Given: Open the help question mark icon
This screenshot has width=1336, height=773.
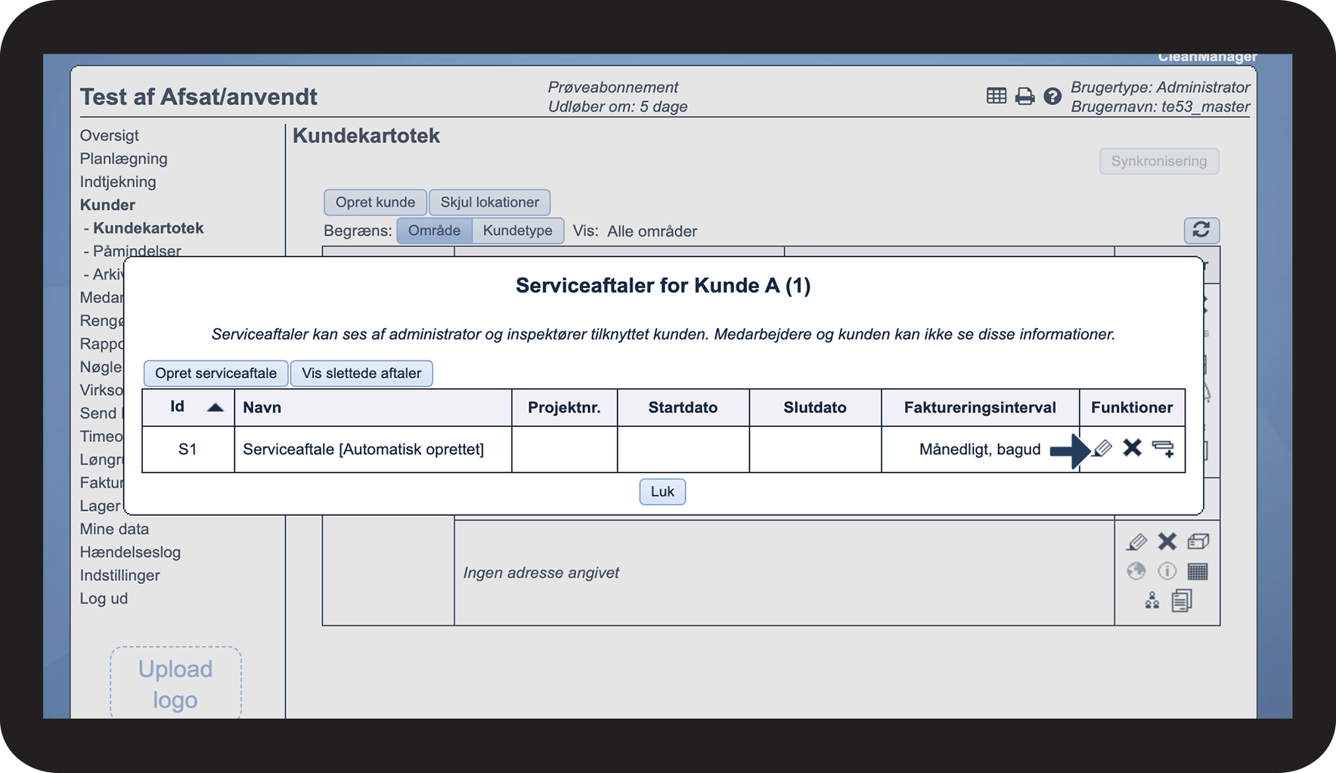Looking at the screenshot, I should click(1052, 97).
